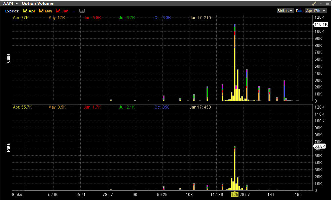The width and height of the screenshot is (332, 200).
Task: Click the Puts 'Apr: 55.7K' total
Action: 23,107
